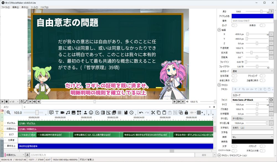Add a facial expression item
Screen dimensions: 277x162
click(x=91, y=112)
